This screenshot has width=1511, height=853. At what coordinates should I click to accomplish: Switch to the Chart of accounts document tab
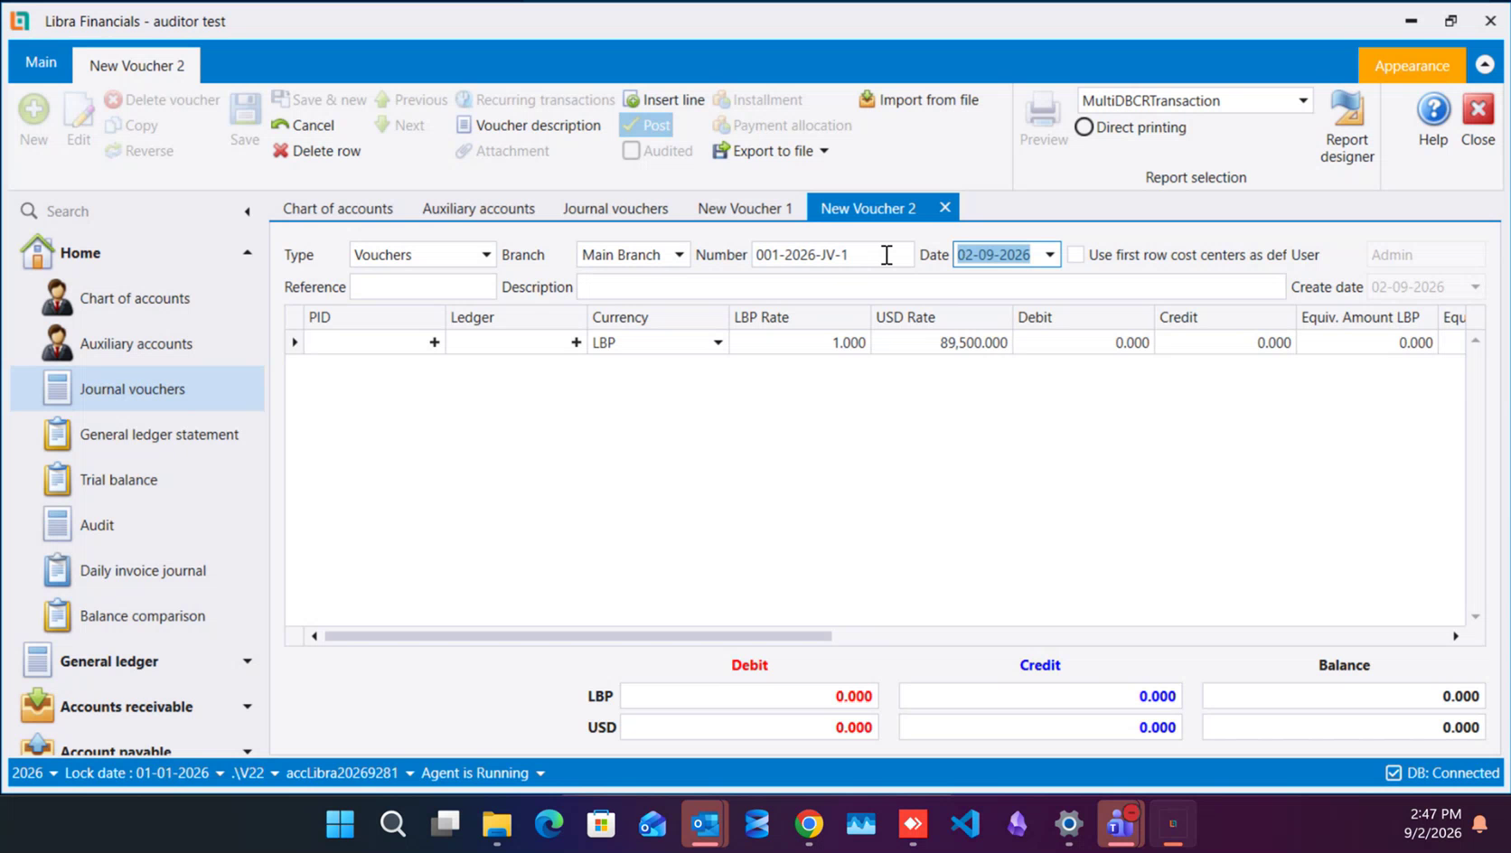pos(338,209)
